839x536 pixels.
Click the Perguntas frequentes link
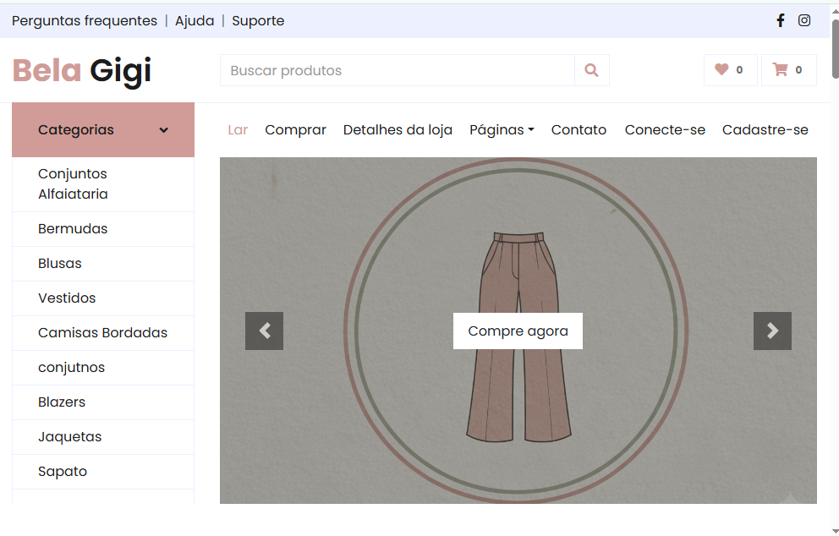click(85, 21)
